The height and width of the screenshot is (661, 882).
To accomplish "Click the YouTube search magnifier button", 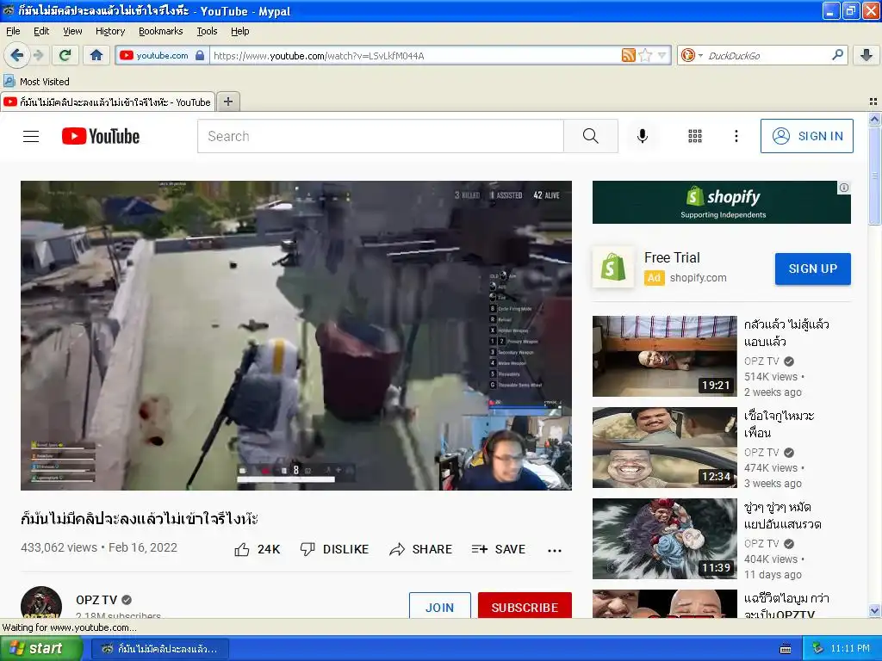I will tap(591, 136).
